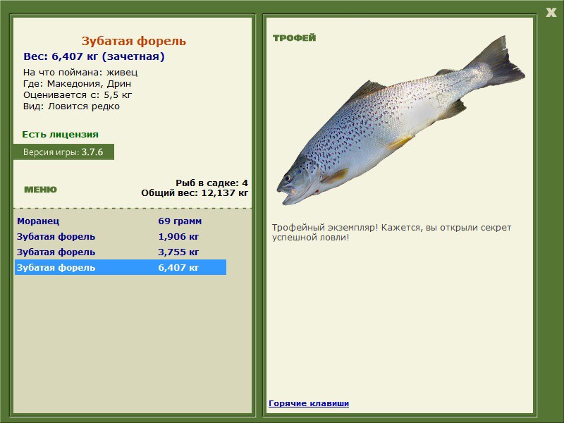Click the orange Зубатая форель title

[x=133, y=41]
